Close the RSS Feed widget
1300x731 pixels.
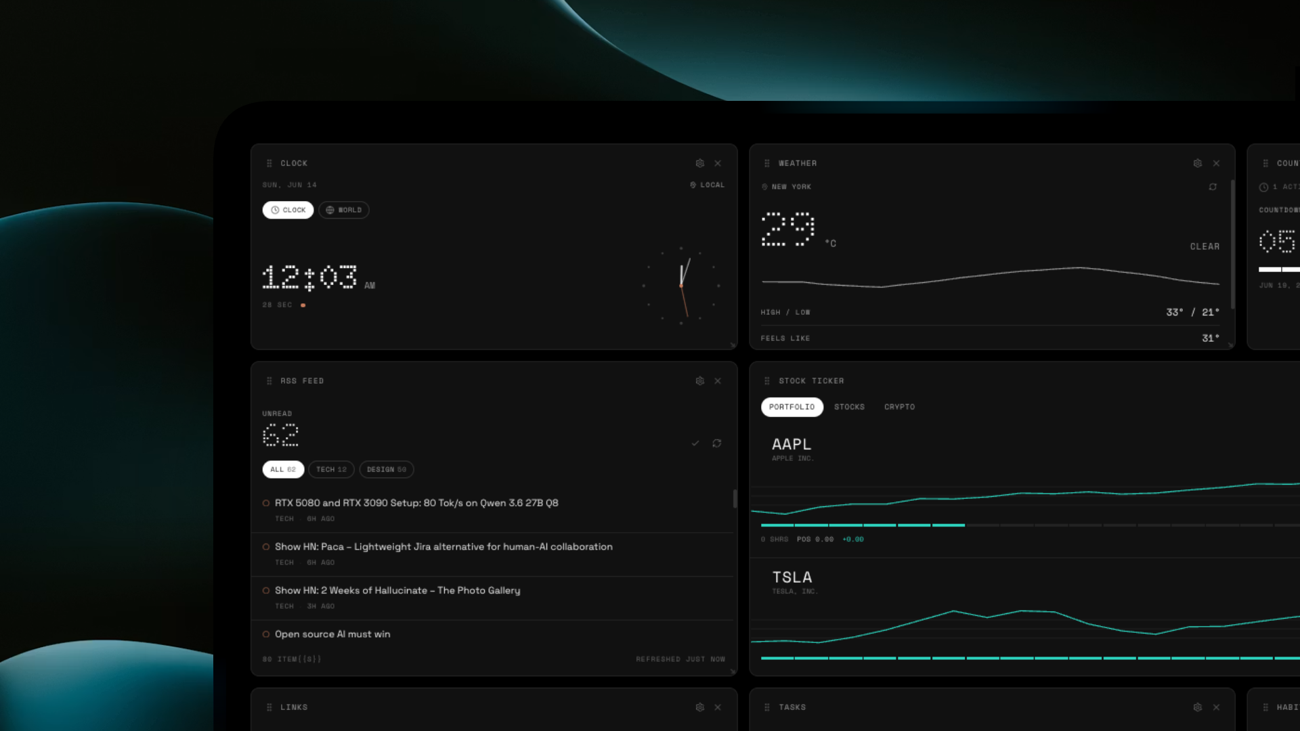(x=718, y=381)
